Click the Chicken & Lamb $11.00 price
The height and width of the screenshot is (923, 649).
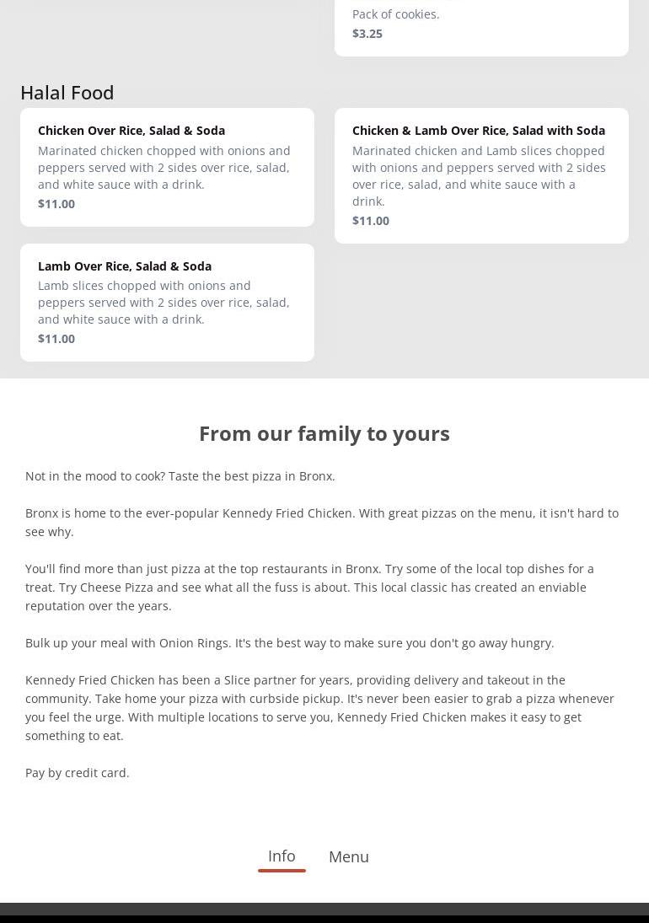pyautogui.click(x=371, y=221)
